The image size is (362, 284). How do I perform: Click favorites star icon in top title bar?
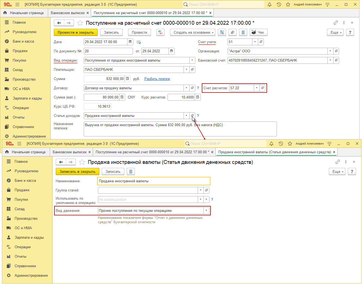(288, 4)
